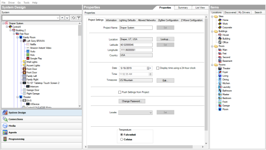Select the Garage Door icon
This screenshot has width=266, height=150.
coord(25,90)
